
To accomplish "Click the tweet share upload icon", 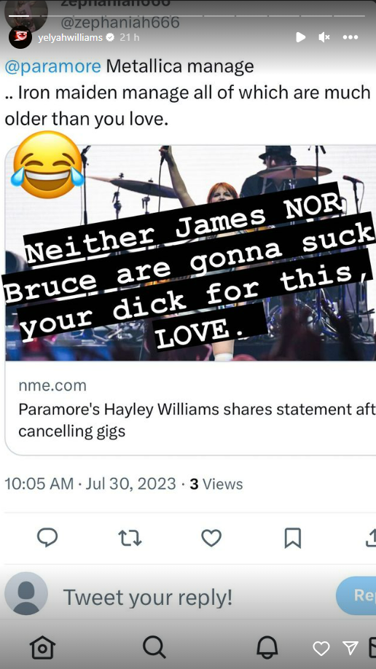I will point(371,538).
